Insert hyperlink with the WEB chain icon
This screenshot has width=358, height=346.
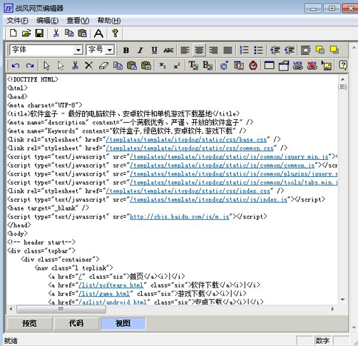pos(298,66)
